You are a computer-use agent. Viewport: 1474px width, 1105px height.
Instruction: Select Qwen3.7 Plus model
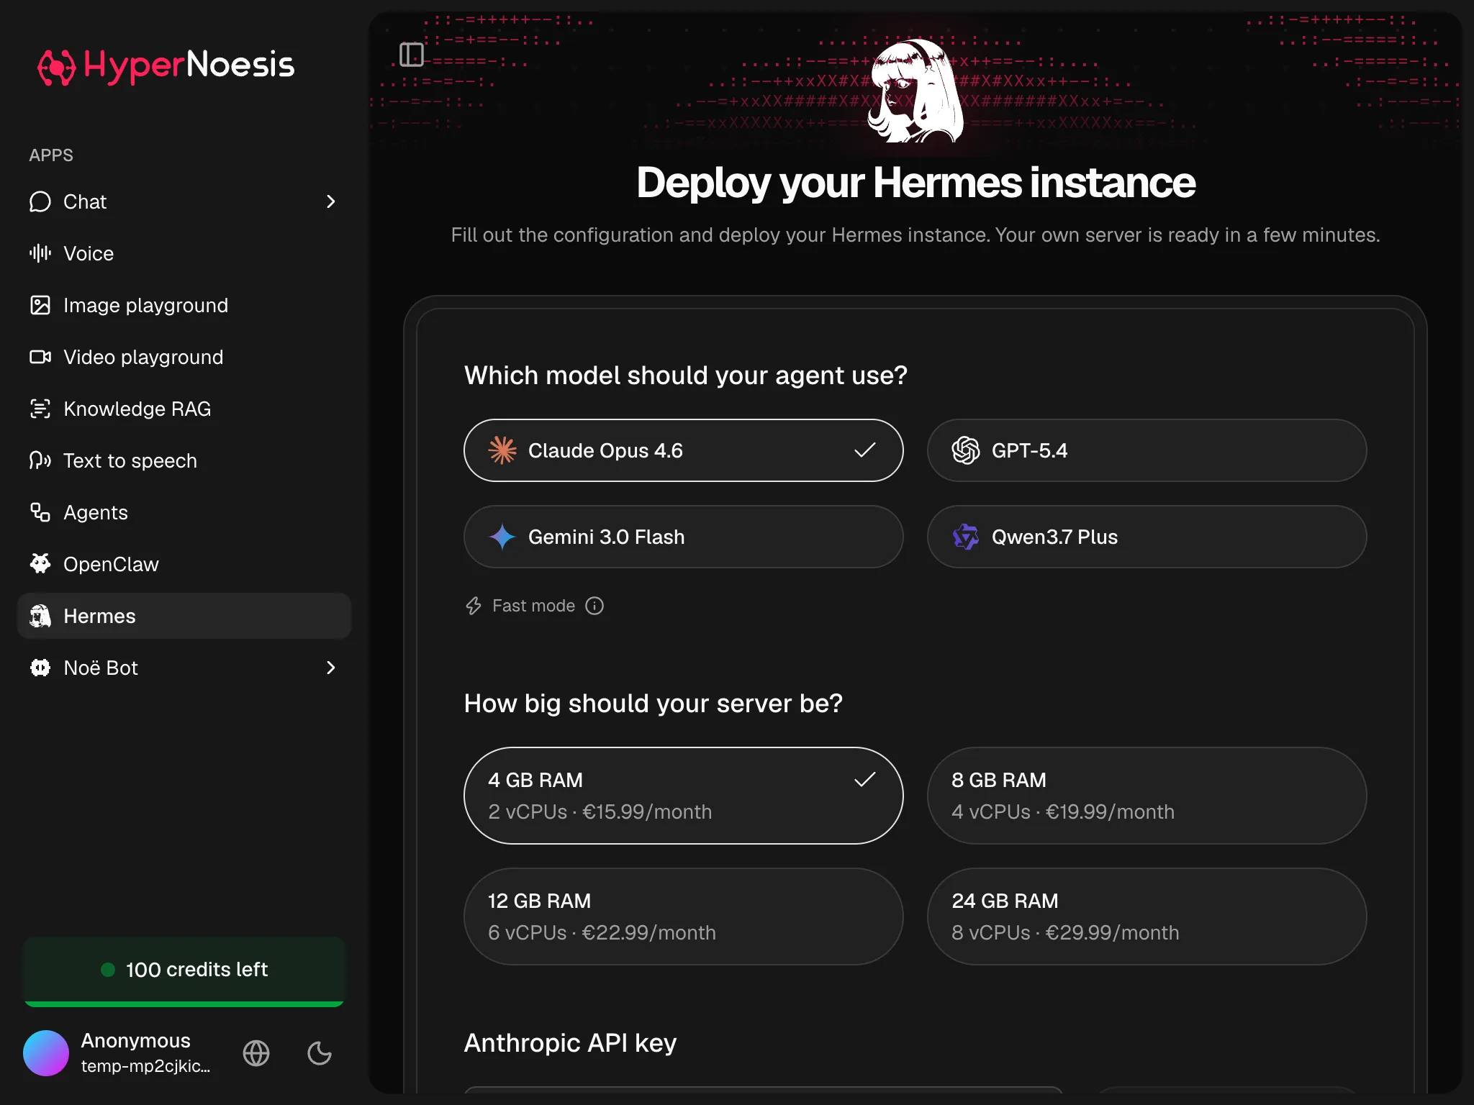point(1147,537)
